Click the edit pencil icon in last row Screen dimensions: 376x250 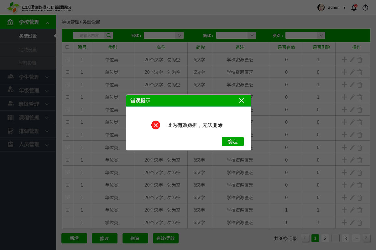tap(352, 222)
